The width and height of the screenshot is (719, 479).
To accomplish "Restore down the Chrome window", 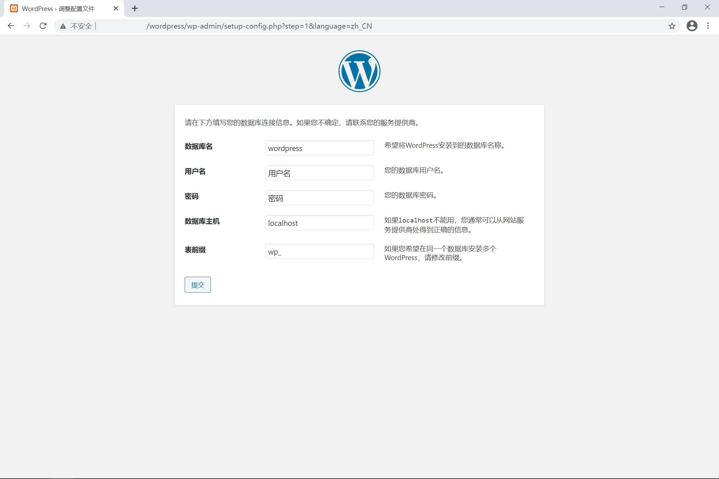I will (x=684, y=7).
